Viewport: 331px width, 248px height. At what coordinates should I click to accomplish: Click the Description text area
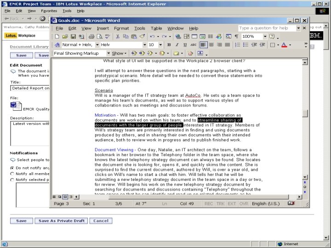point(30,133)
